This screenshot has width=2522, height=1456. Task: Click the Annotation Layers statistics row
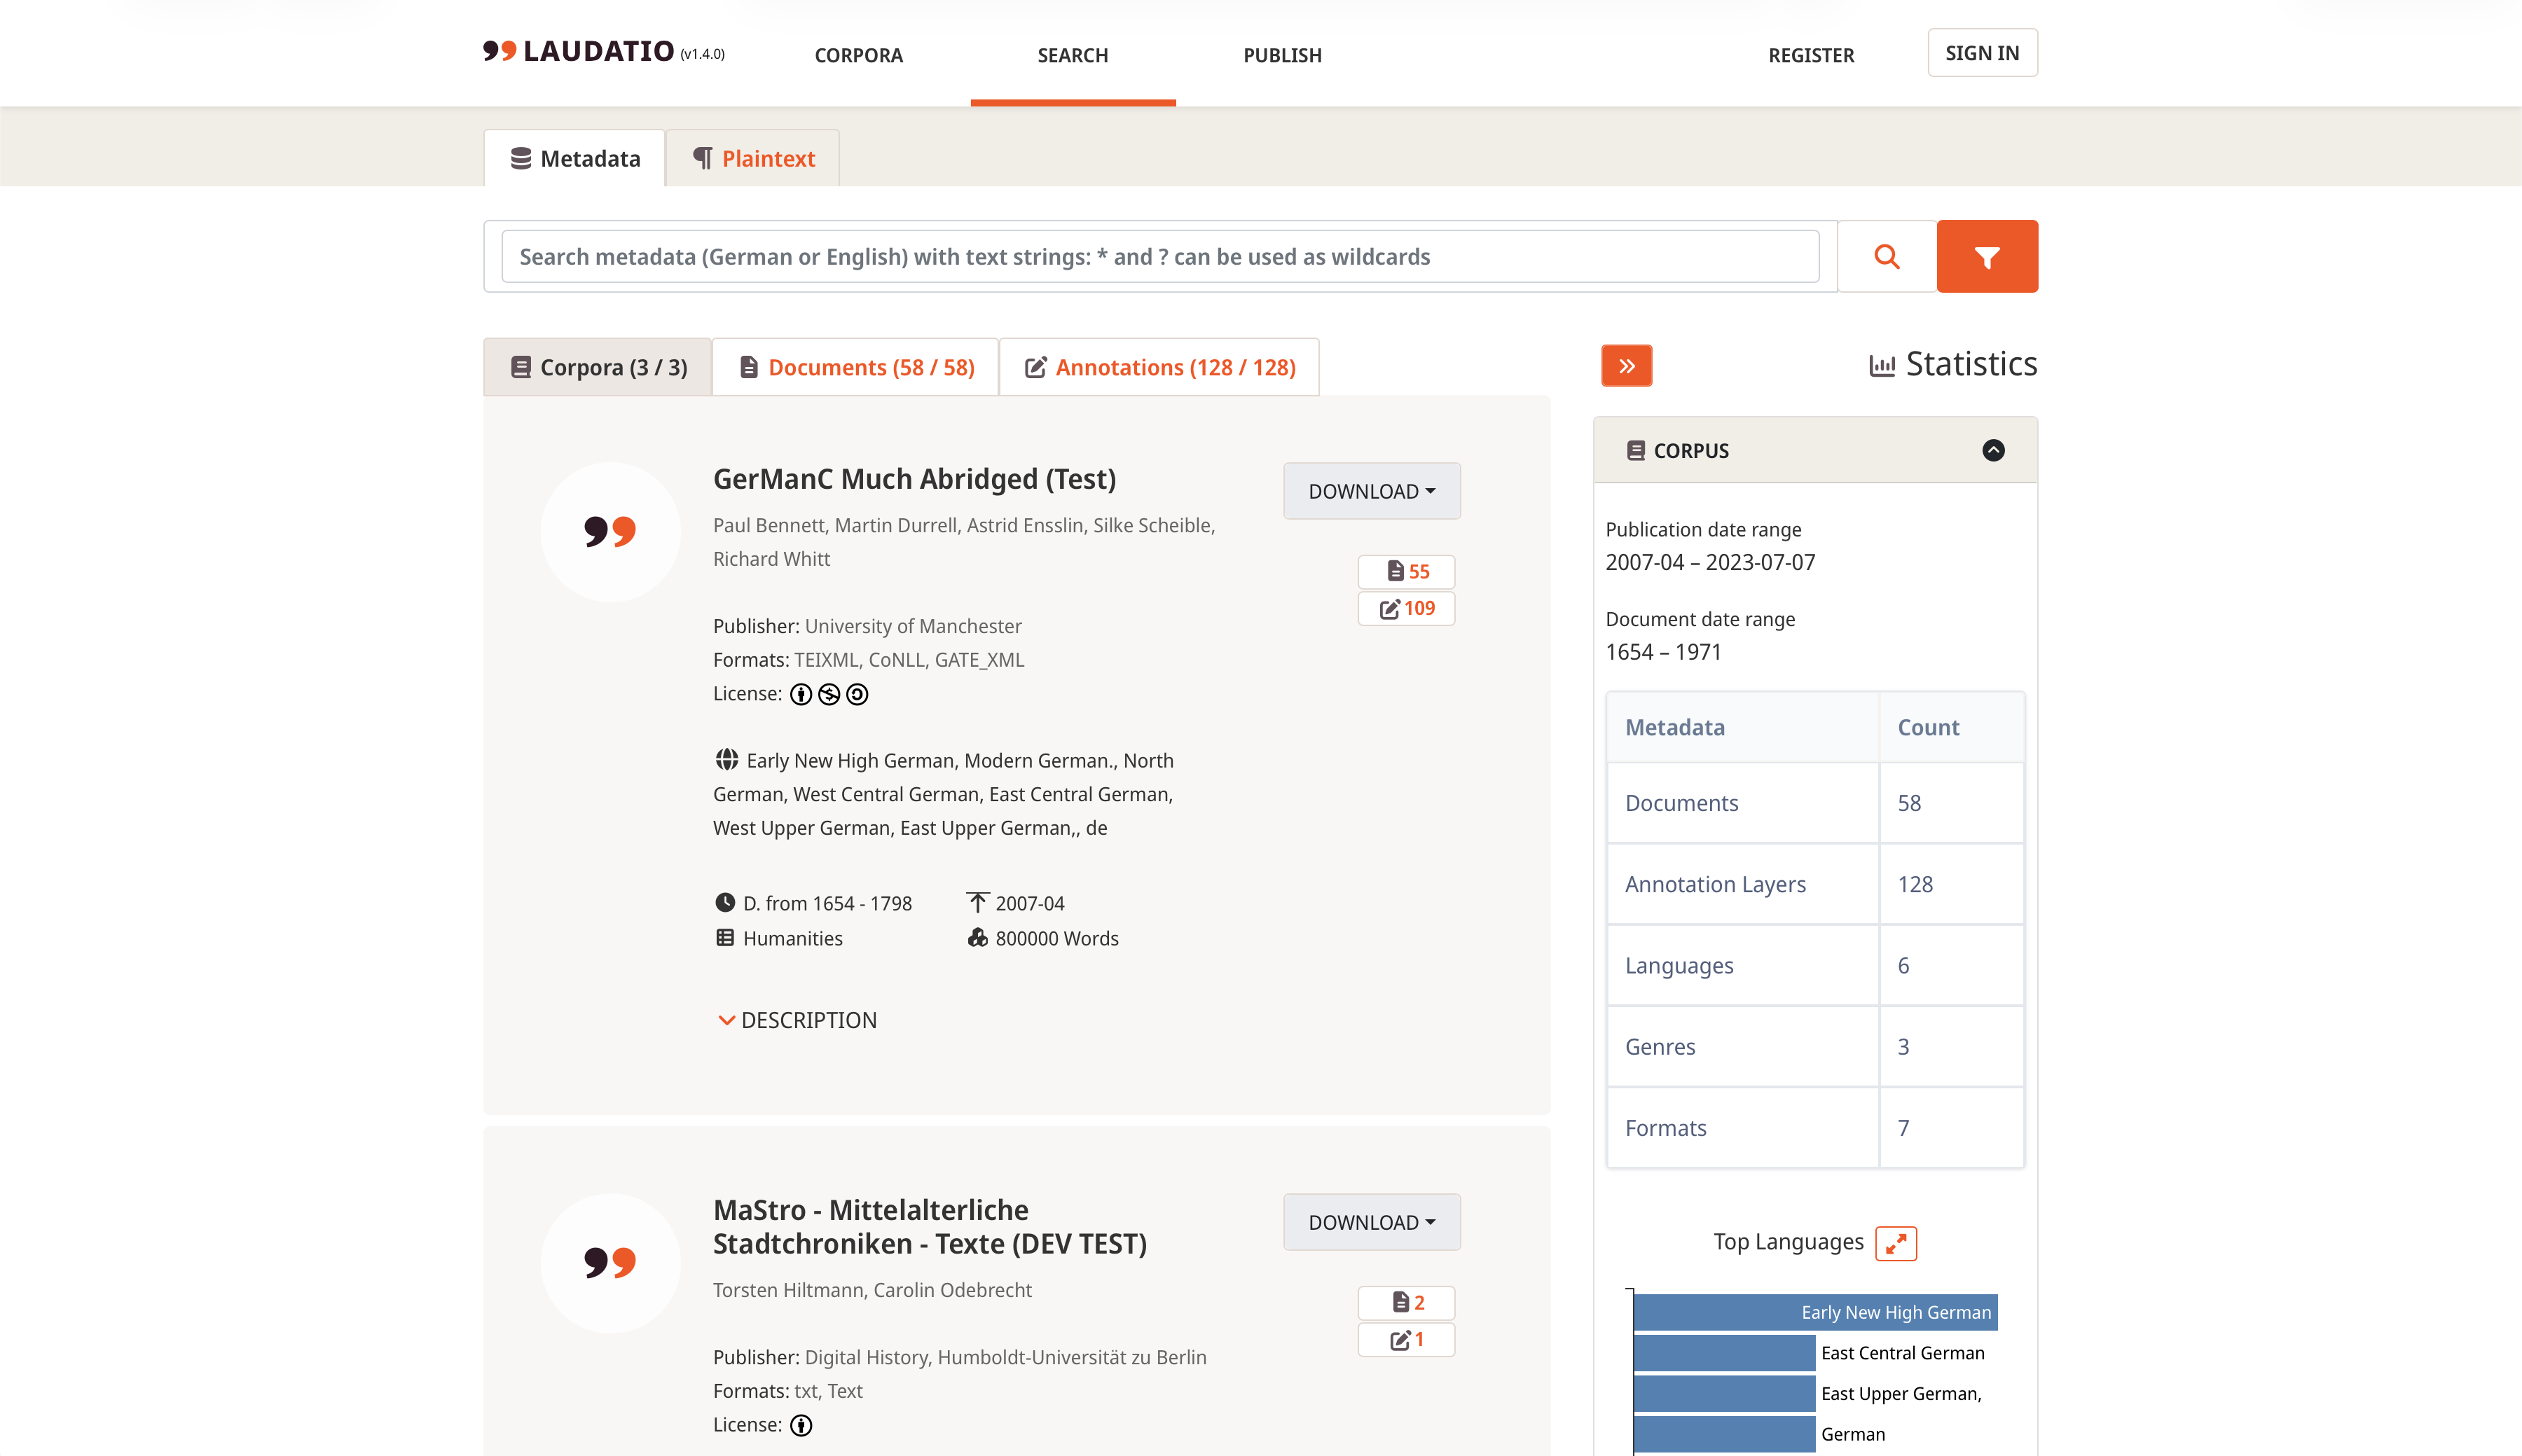(1815, 884)
